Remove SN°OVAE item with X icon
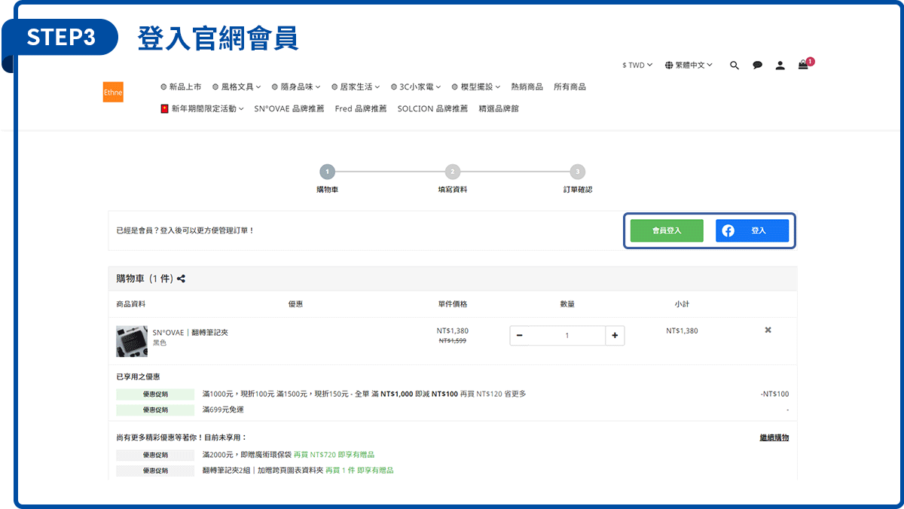Image resolution: width=904 pixels, height=509 pixels. point(768,330)
